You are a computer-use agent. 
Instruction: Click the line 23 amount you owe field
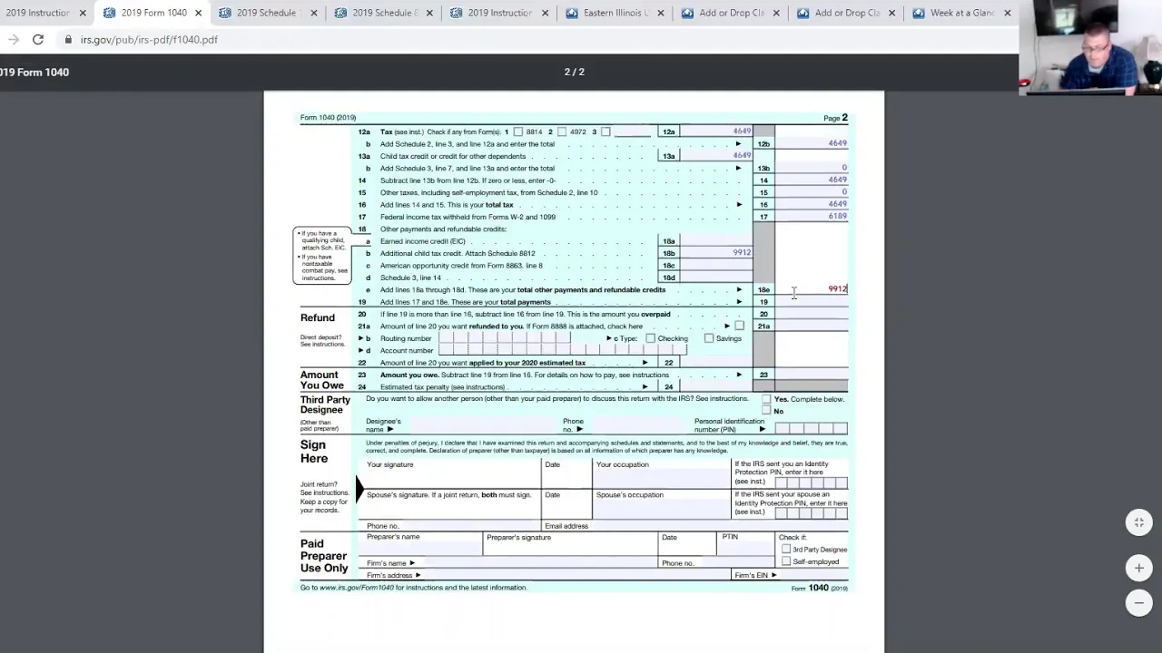[x=812, y=375]
